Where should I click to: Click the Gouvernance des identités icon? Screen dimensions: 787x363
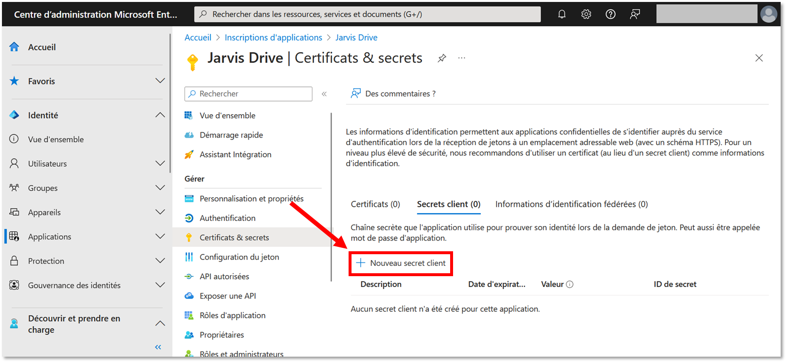(x=14, y=285)
